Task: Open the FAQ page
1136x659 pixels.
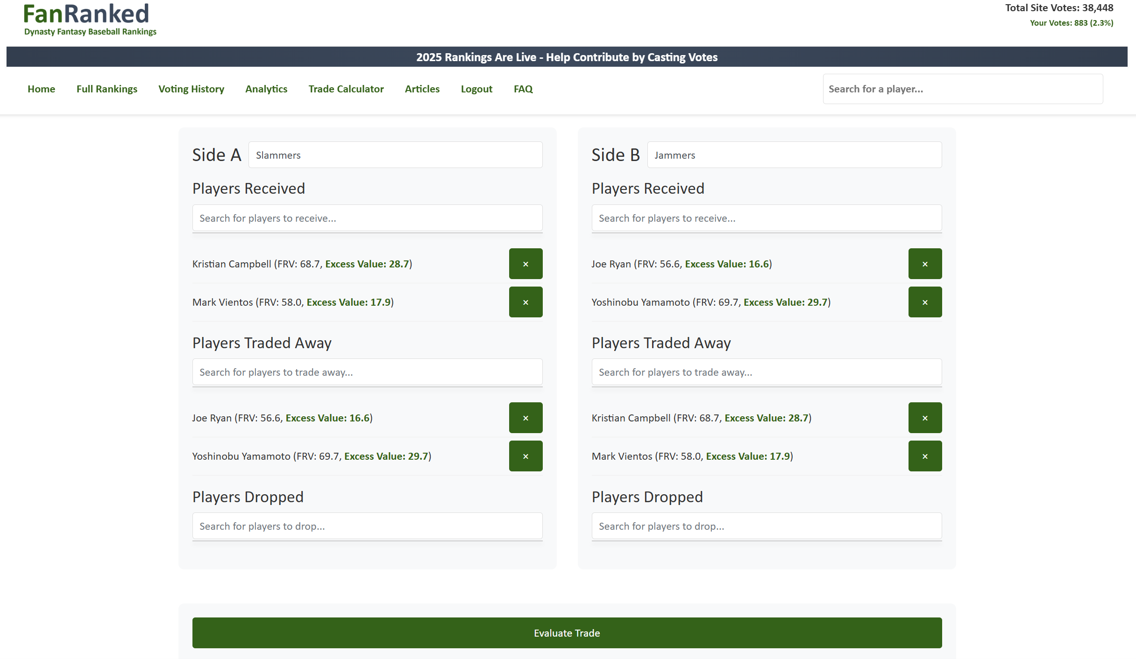Action: (523, 89)
